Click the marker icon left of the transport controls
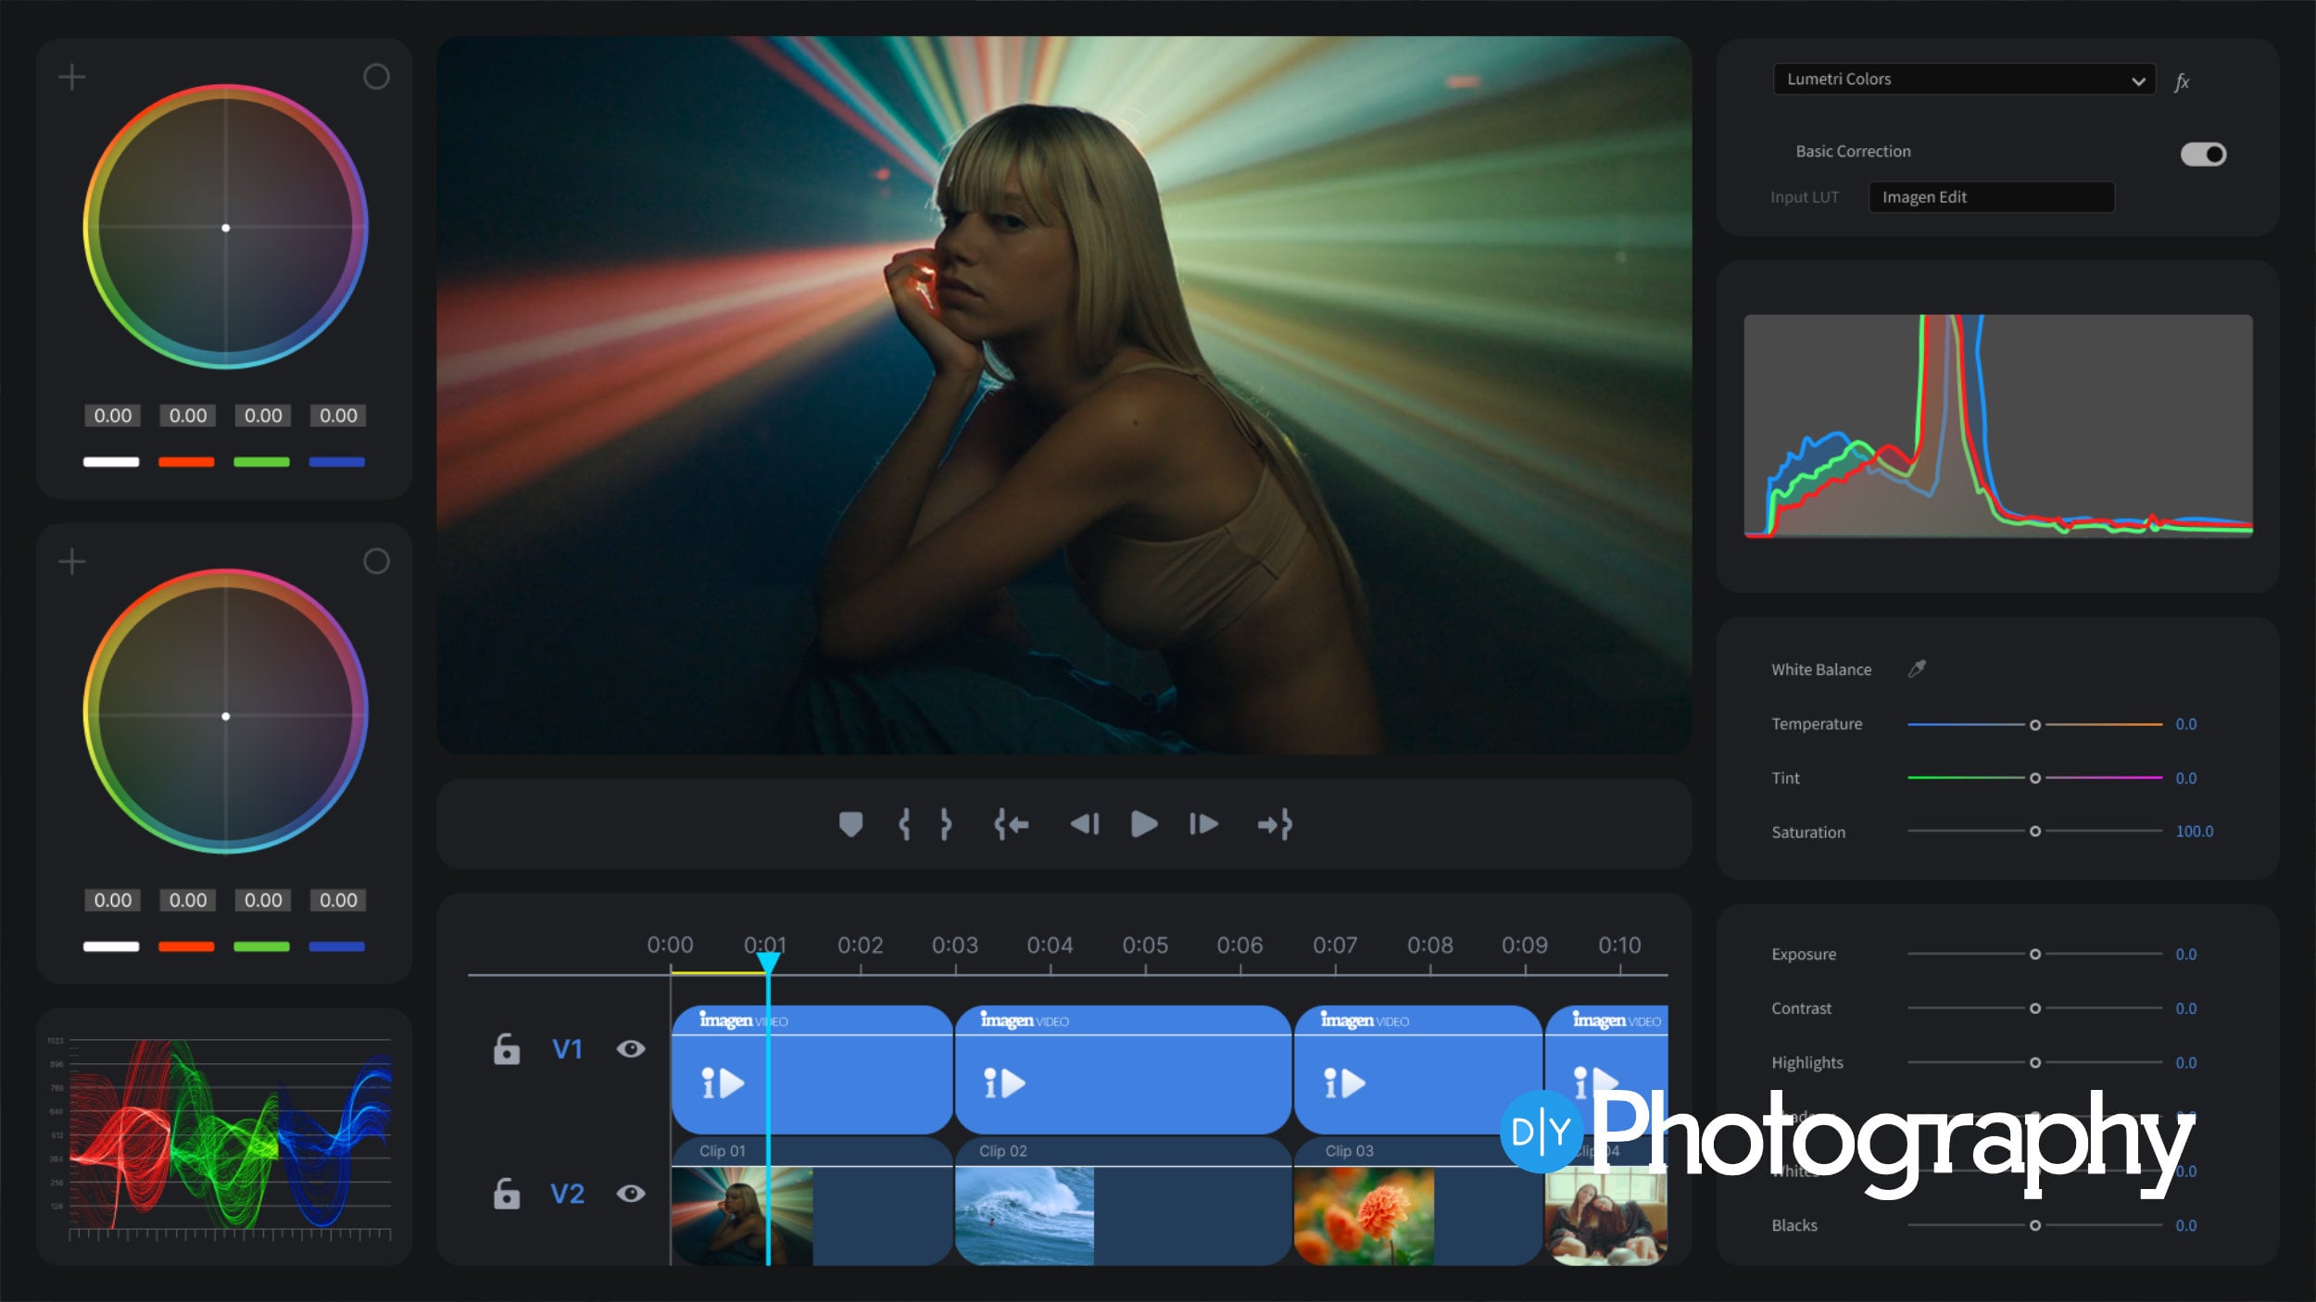 852,824
